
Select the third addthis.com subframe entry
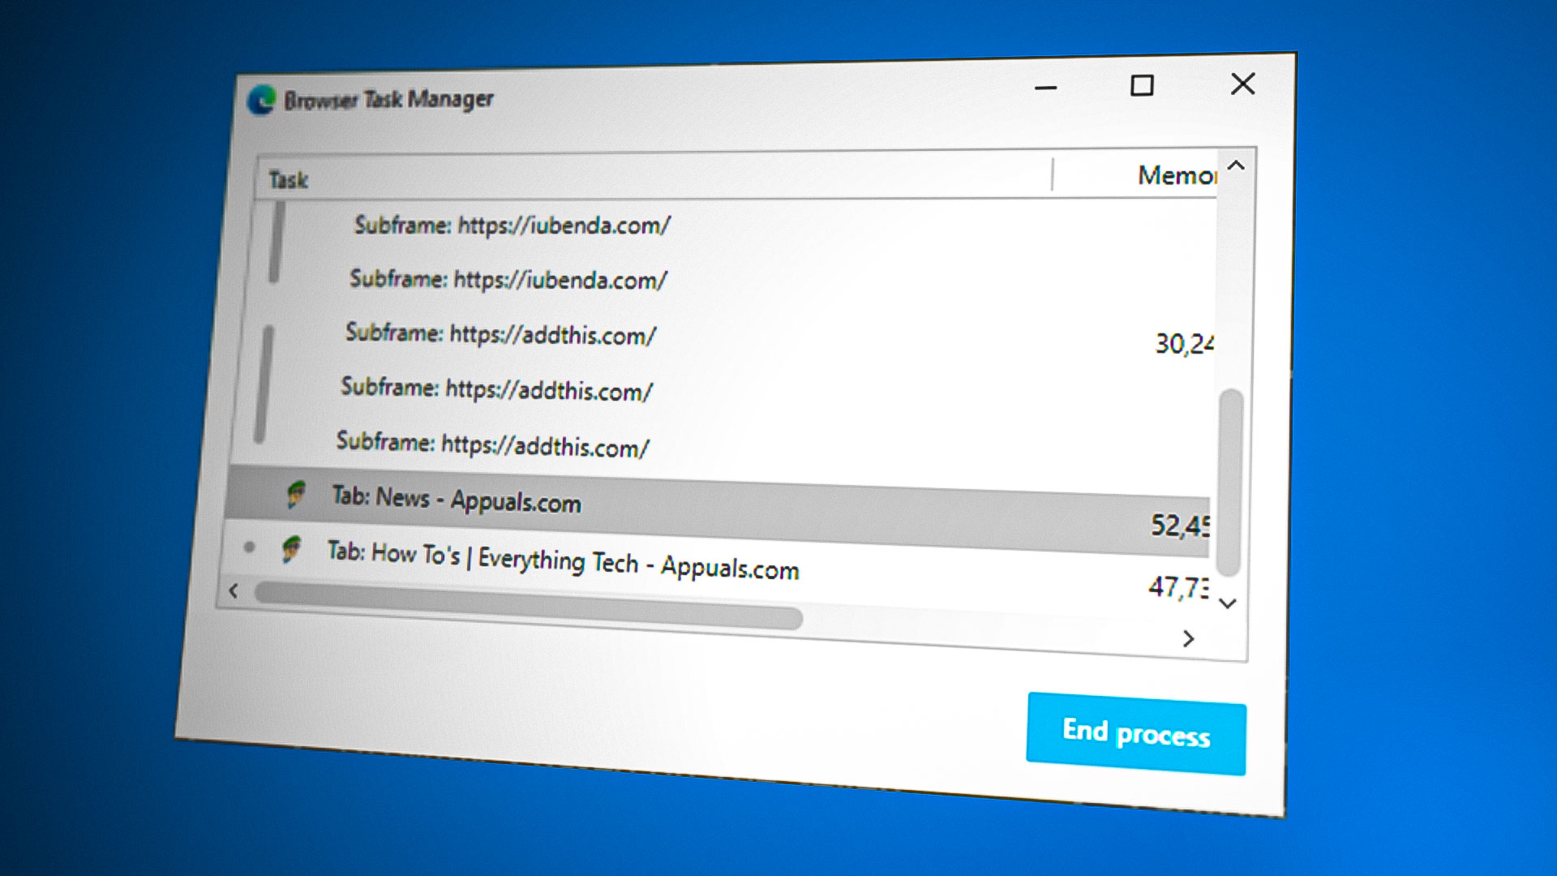pyautogui.click(x=493, y=445)
